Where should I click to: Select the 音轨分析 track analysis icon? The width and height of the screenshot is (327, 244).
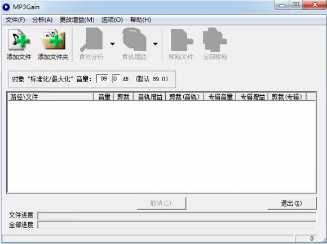[x=91, y=39]
